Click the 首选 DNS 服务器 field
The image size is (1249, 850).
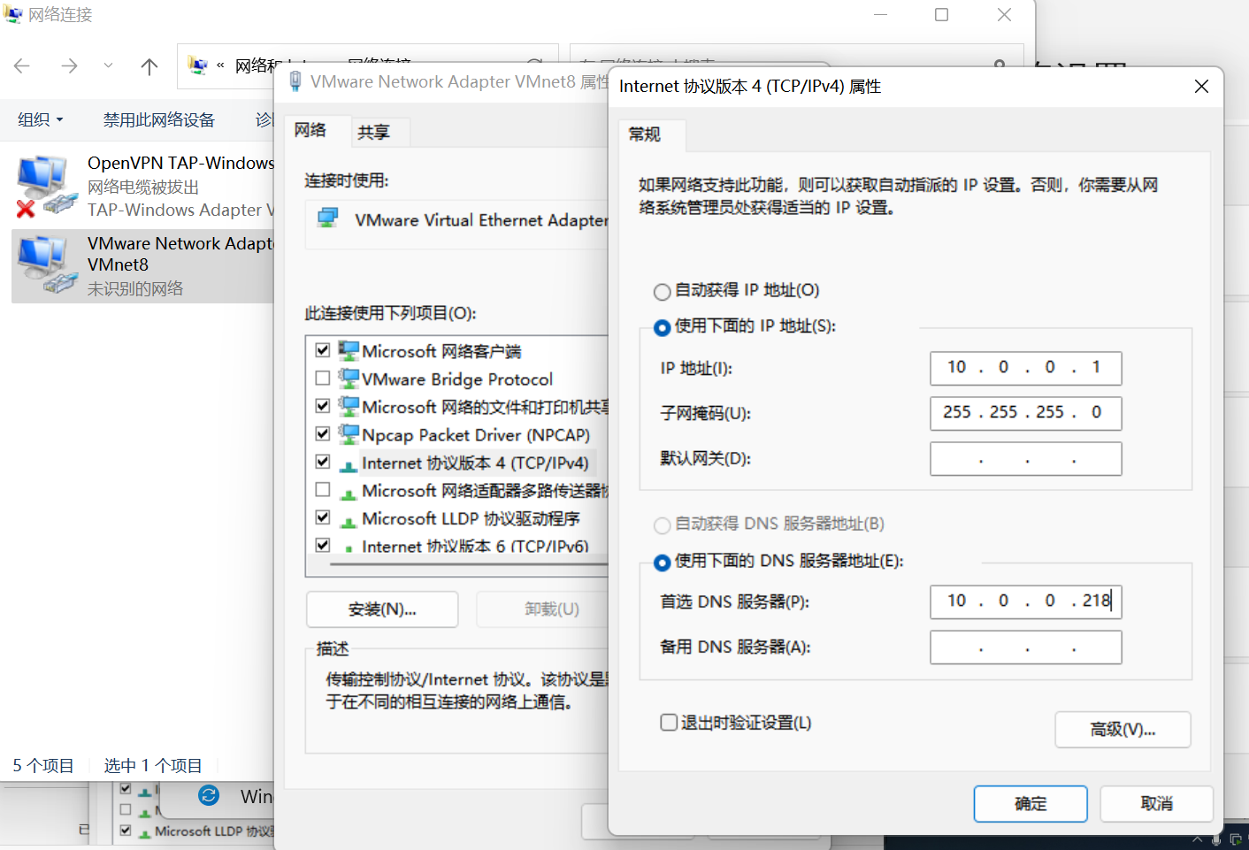click(1026, 601)
